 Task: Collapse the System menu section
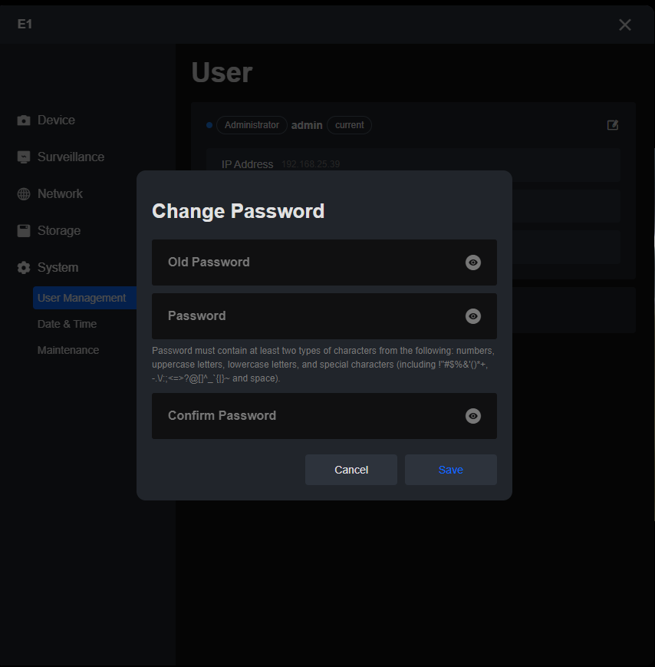[58, 268]
